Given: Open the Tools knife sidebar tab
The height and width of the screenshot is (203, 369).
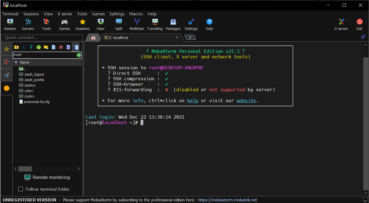Looking at the screenshot, I should click(x=7, y=62).
